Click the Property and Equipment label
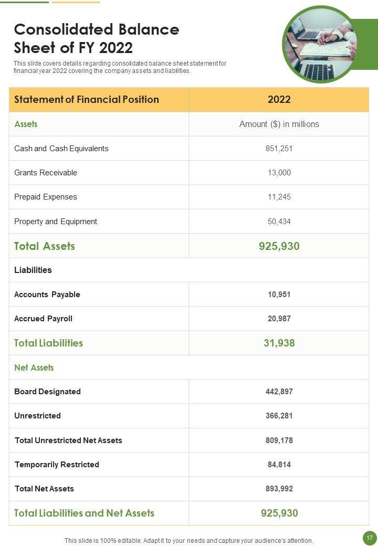Screen dimensions: 378x546 click(56, 222)
